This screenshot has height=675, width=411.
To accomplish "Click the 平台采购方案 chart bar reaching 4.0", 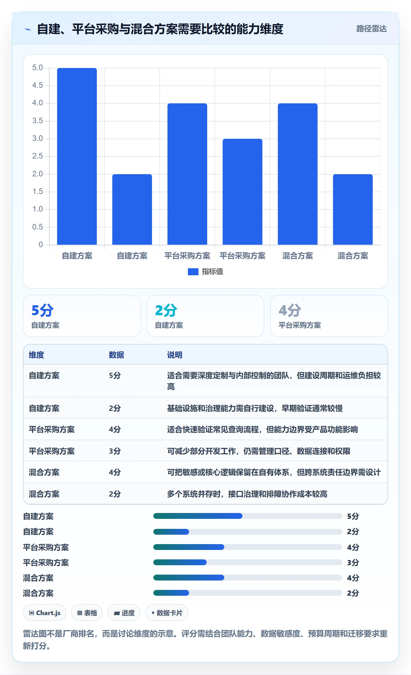I will 187,174.
